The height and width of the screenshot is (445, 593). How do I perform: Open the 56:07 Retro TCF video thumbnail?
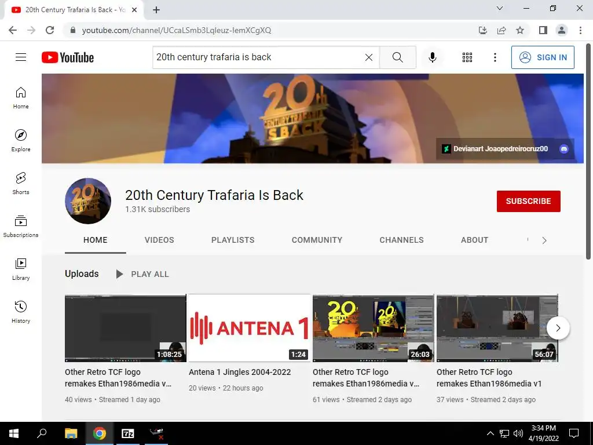[x=497, y=328]
